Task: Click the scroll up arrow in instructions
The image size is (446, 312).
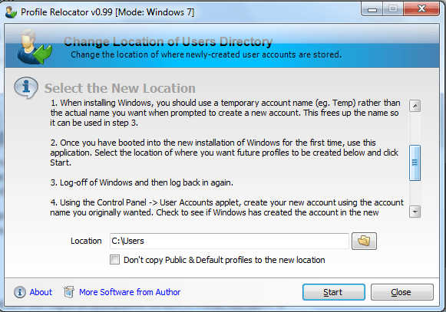Action: [x=415, y=106]
